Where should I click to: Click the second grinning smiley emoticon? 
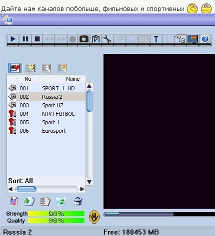206,8
